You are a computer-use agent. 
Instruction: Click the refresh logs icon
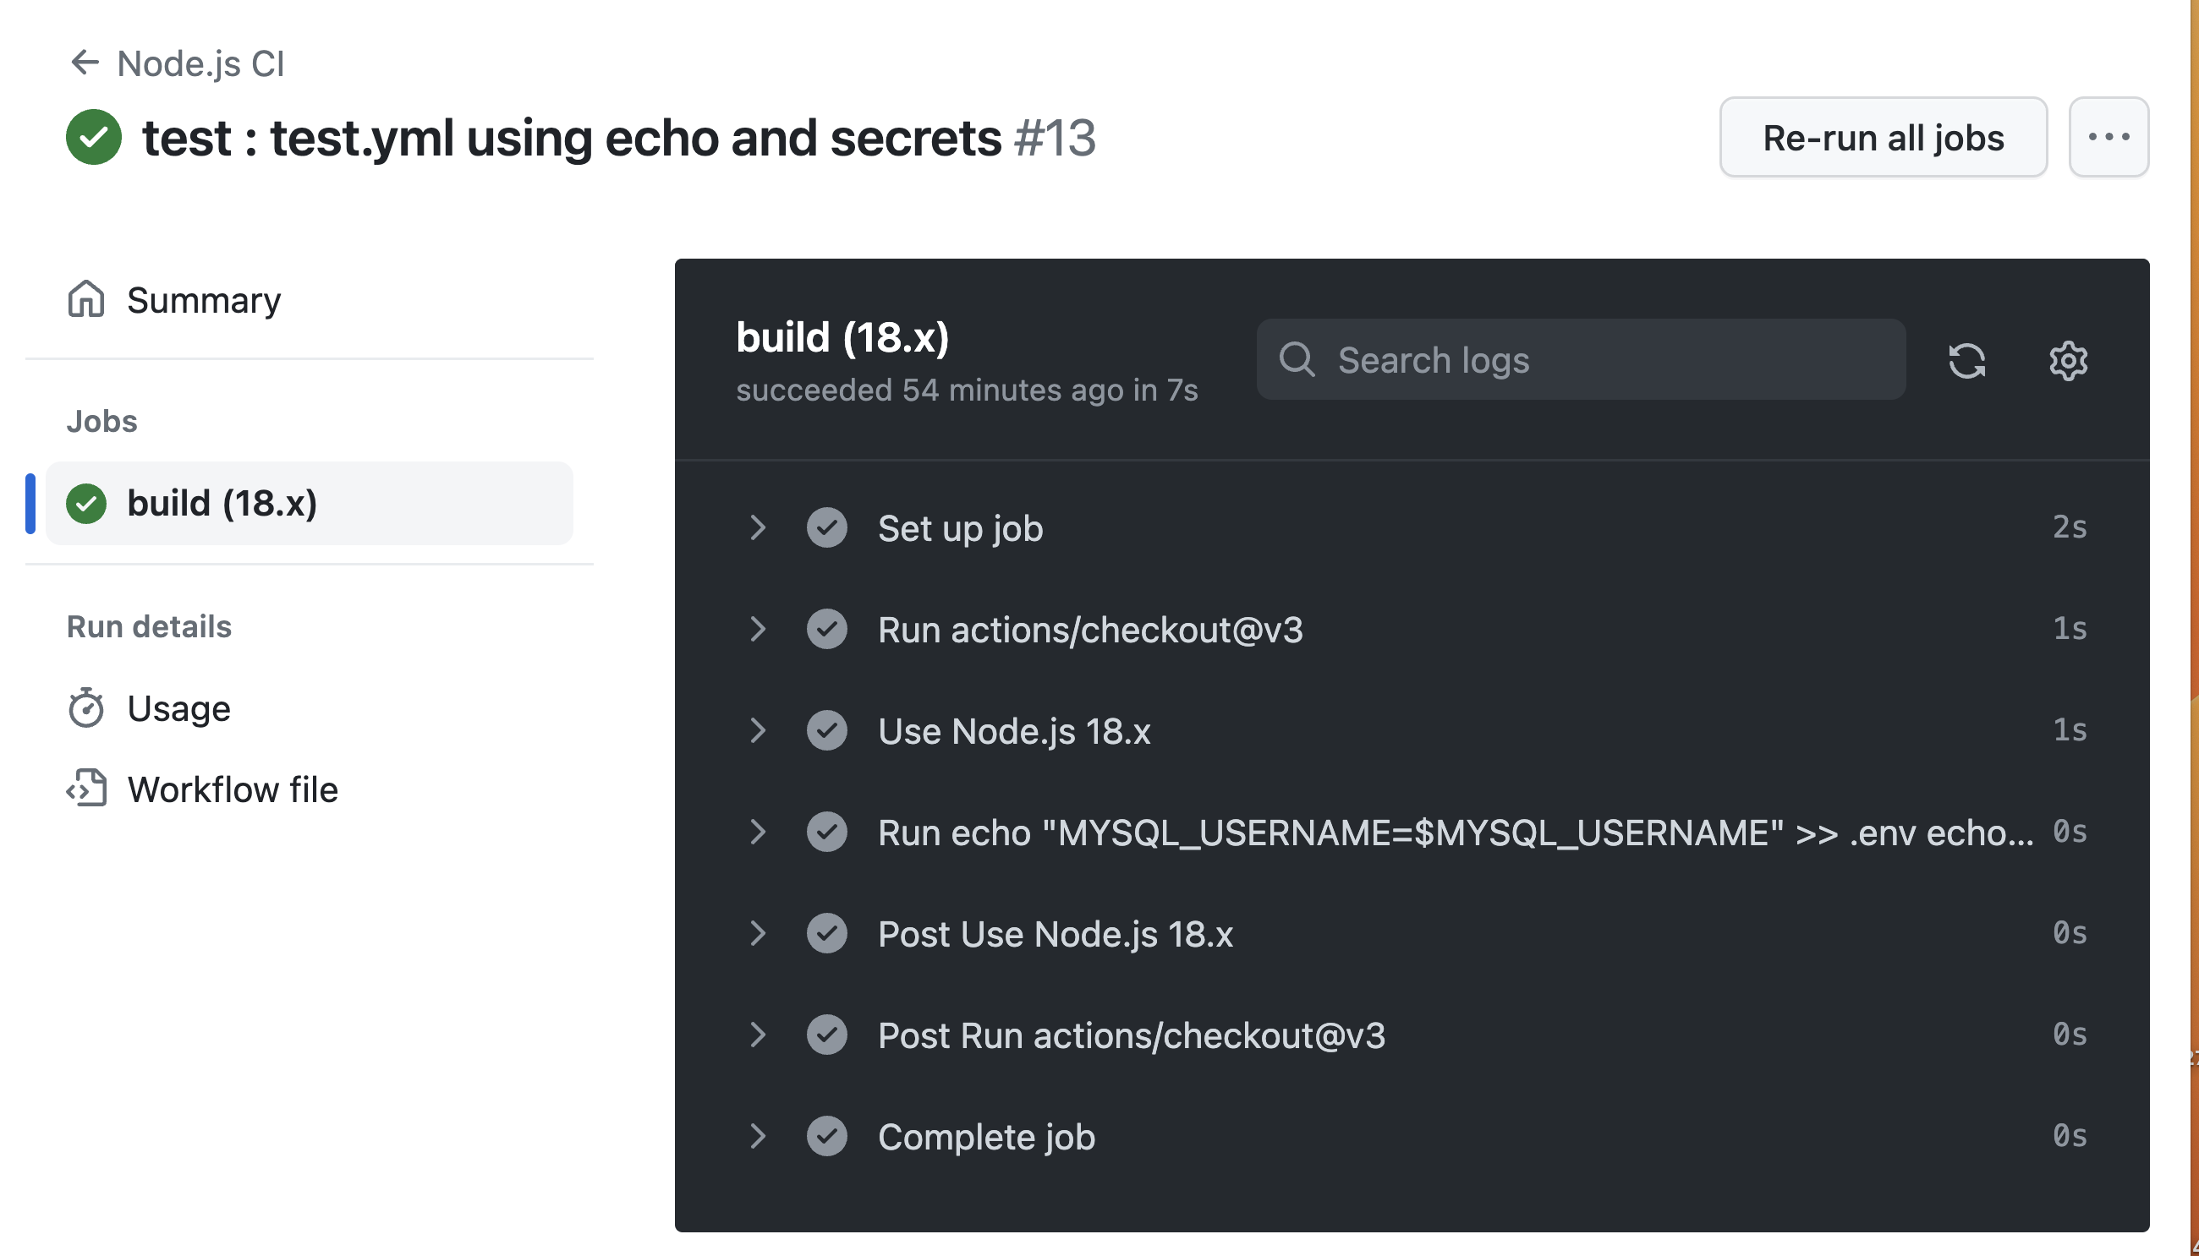click(x=1967, y=360)
